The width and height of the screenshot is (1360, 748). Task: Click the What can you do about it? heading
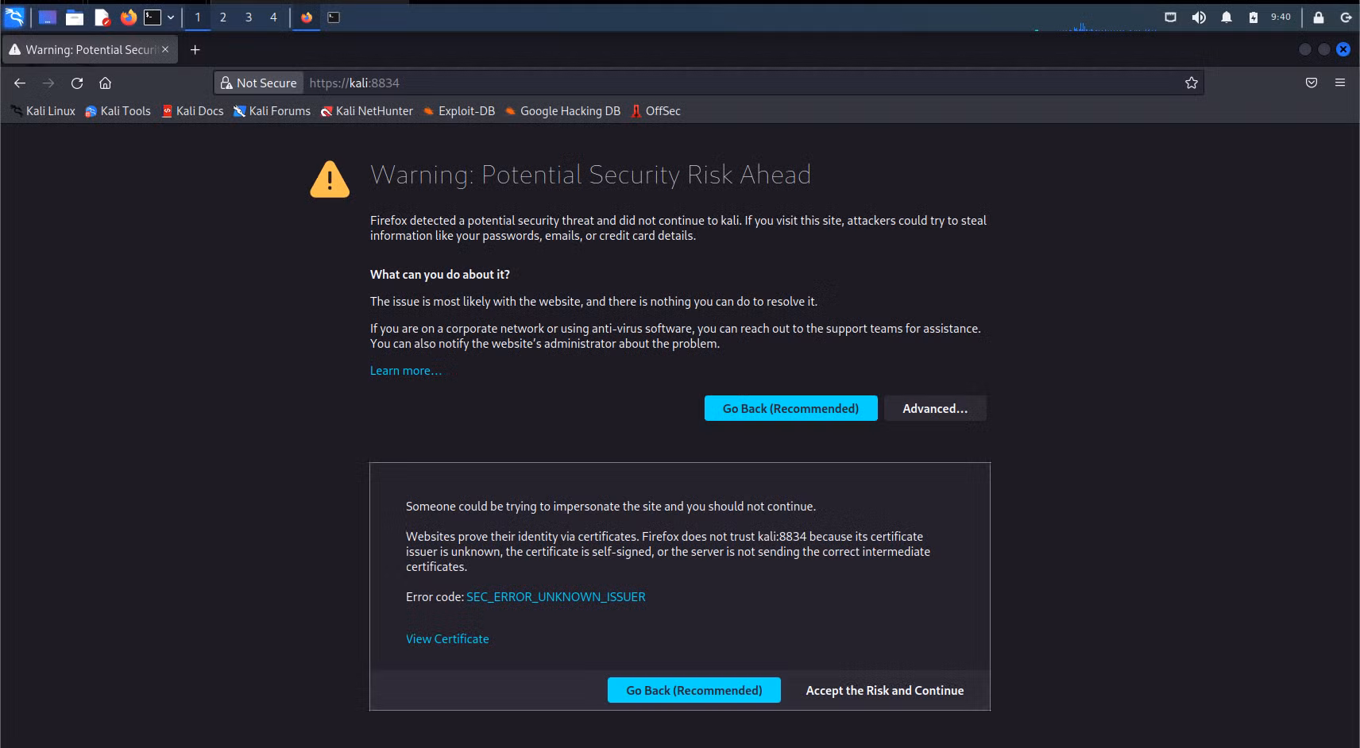pyautogui.click(x=440, y=275)
